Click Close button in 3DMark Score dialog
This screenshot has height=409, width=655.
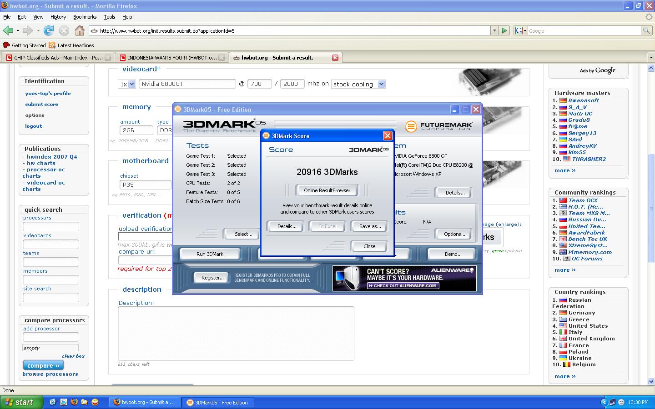click(x=369, y=246)
